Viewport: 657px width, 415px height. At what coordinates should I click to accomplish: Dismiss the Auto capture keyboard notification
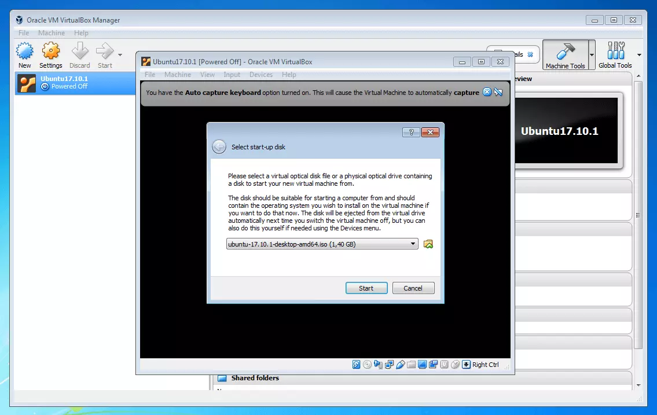point(487,92)
